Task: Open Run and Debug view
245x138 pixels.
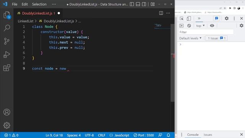Action: click(x=7, y=54)
